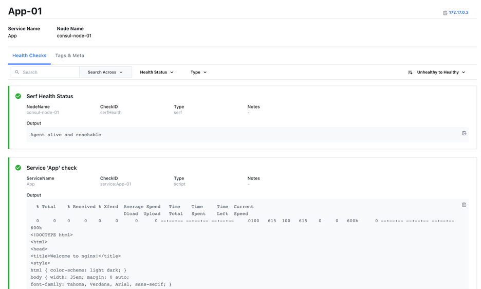
Task: Click the 172.17.0.3 address link
Action: 458,12
